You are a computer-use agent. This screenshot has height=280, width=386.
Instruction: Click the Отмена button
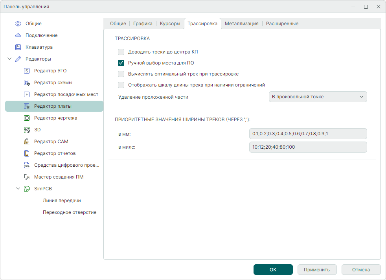tap(361, 270)
